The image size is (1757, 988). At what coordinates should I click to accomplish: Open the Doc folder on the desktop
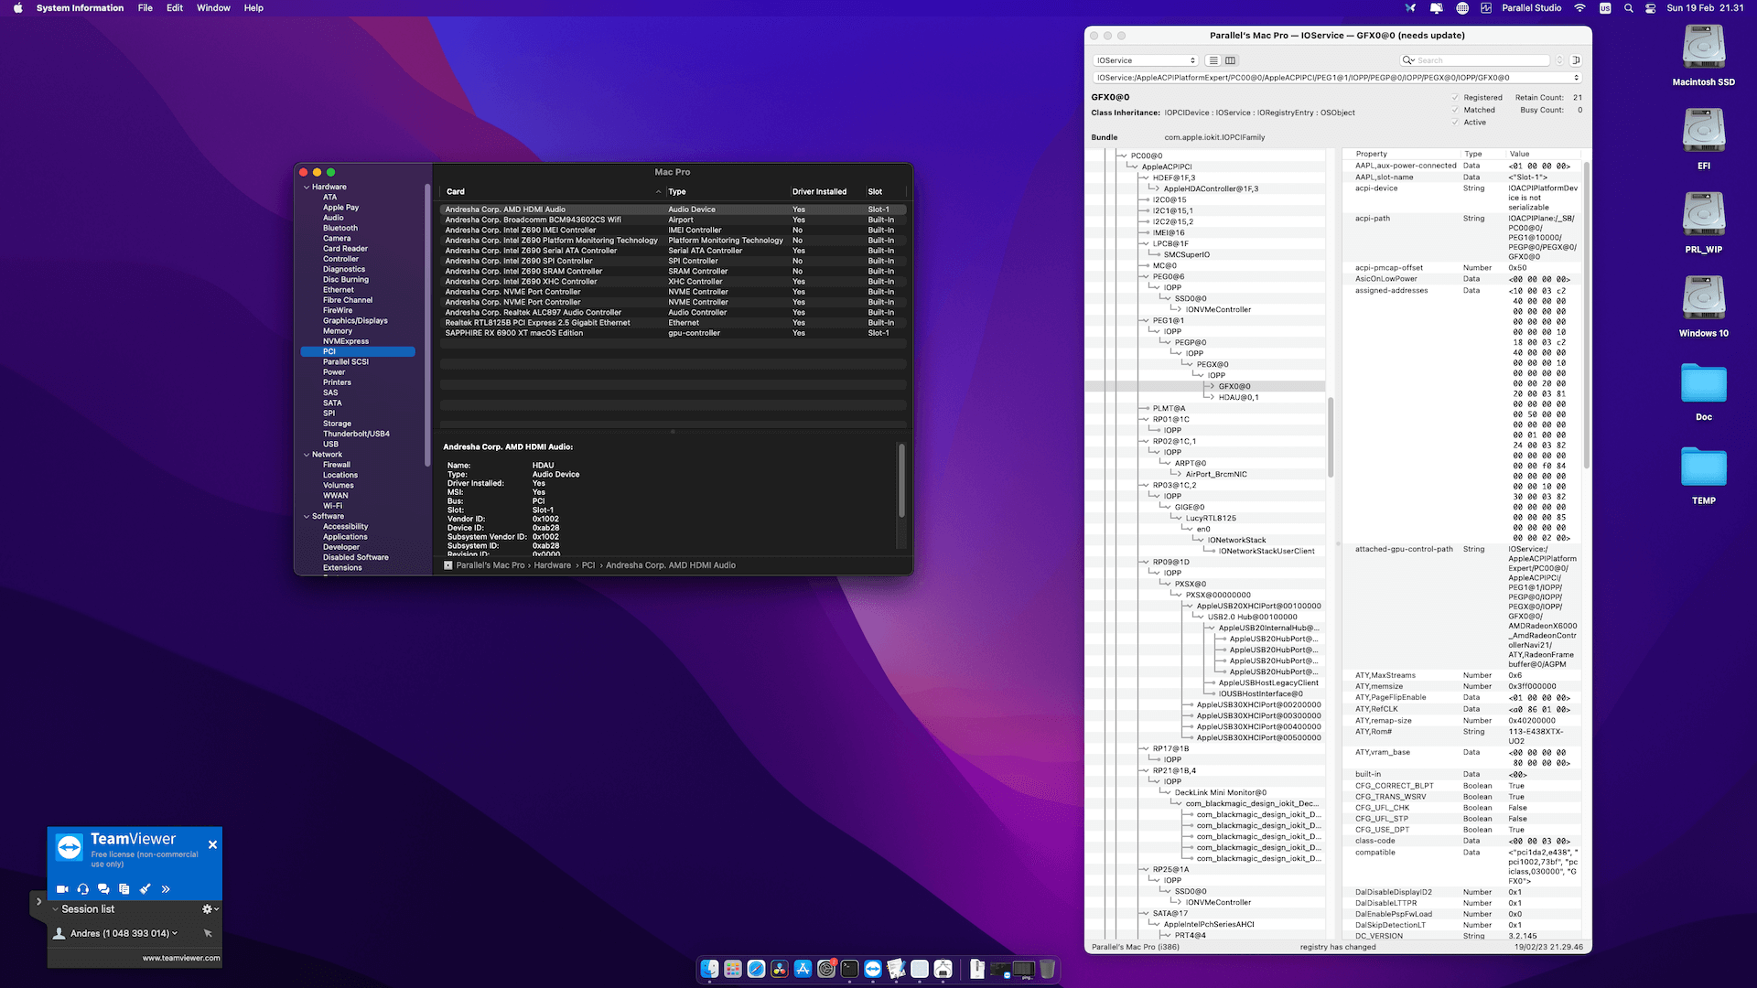pos(1703,383)
